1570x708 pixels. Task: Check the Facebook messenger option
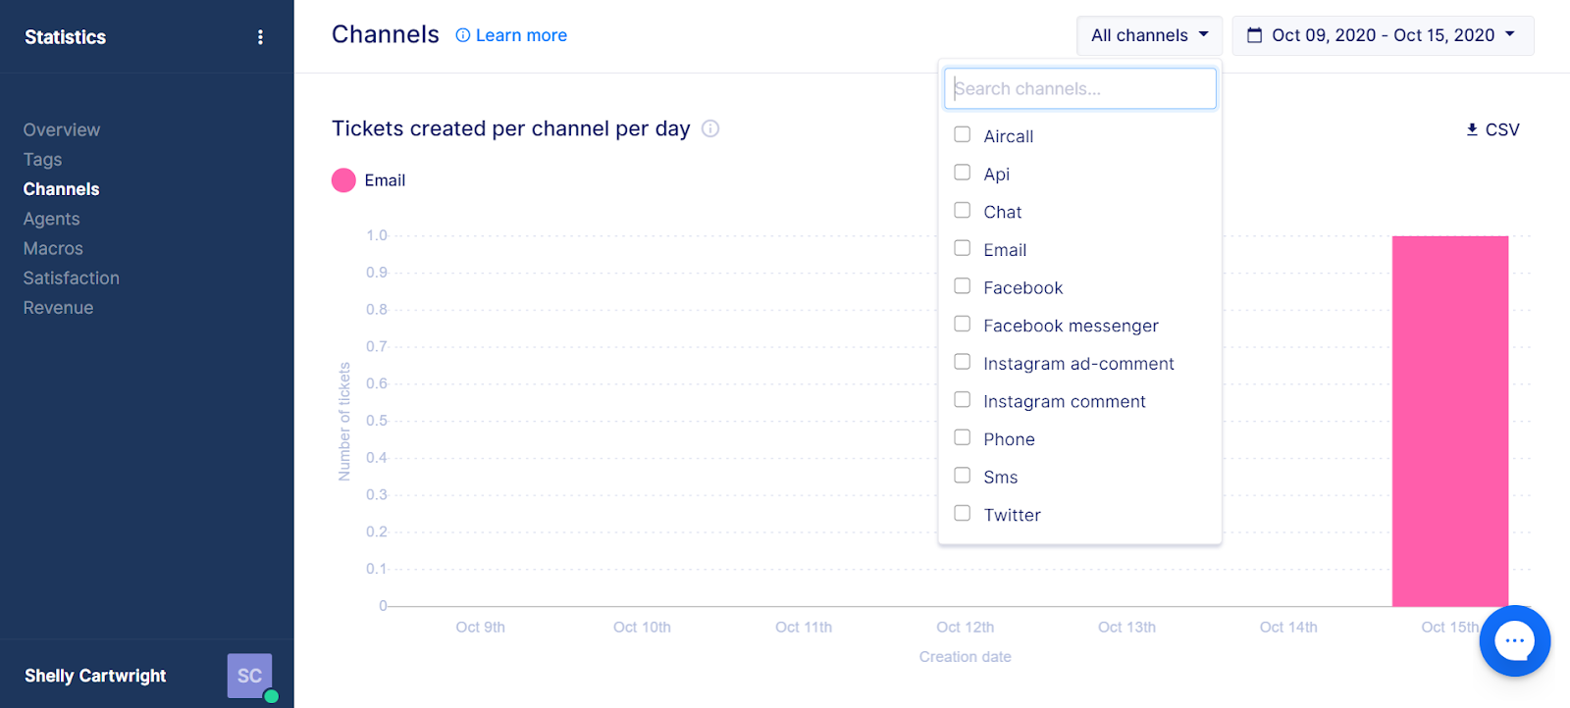pos(963,324)
